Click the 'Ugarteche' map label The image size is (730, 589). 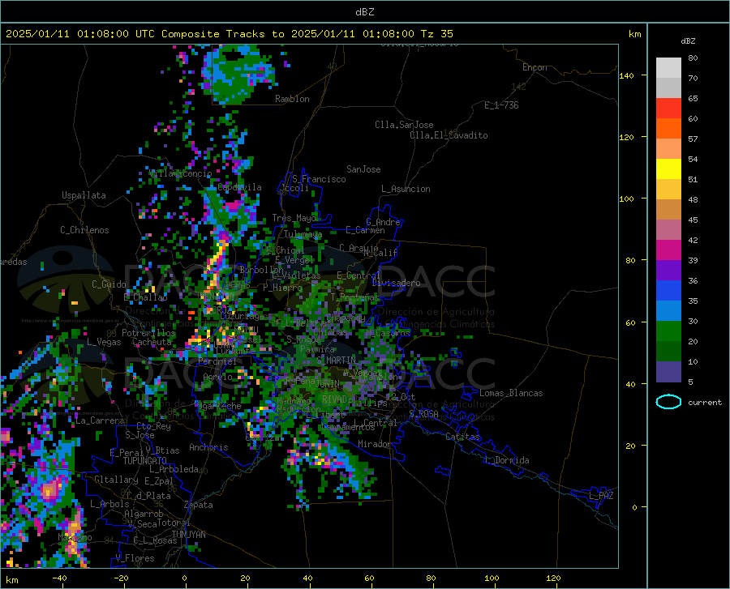[218, 406]
